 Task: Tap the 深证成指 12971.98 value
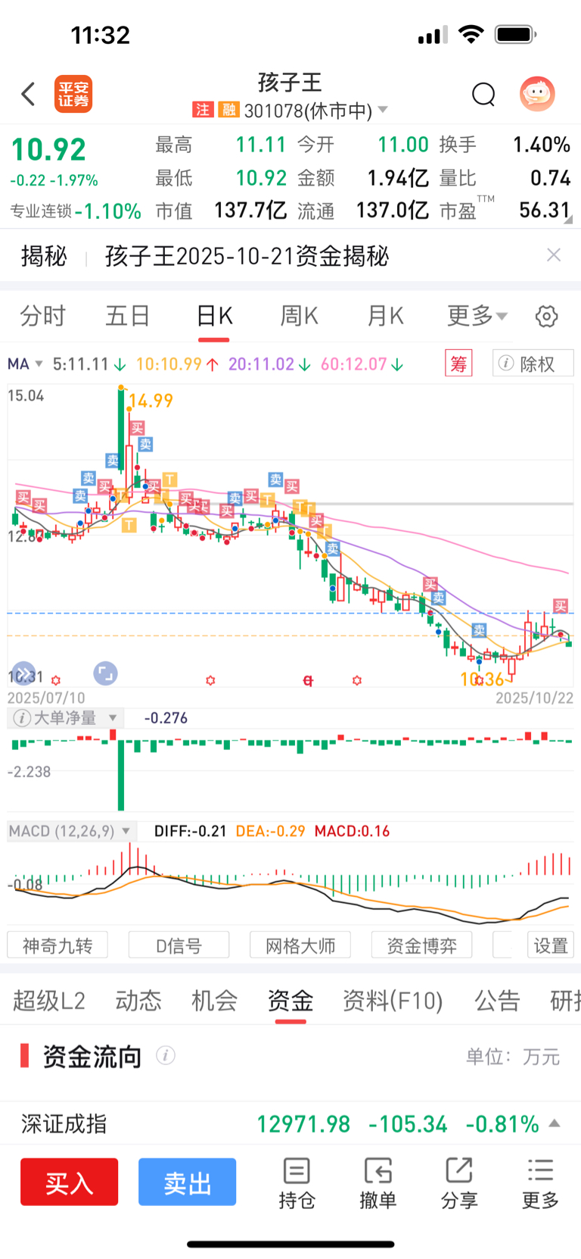click(303, 1123)
